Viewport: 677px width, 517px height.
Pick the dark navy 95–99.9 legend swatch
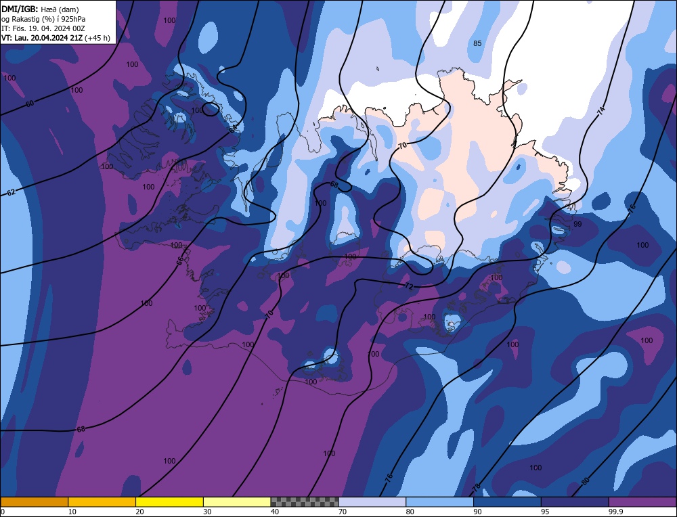pos(575,501)
